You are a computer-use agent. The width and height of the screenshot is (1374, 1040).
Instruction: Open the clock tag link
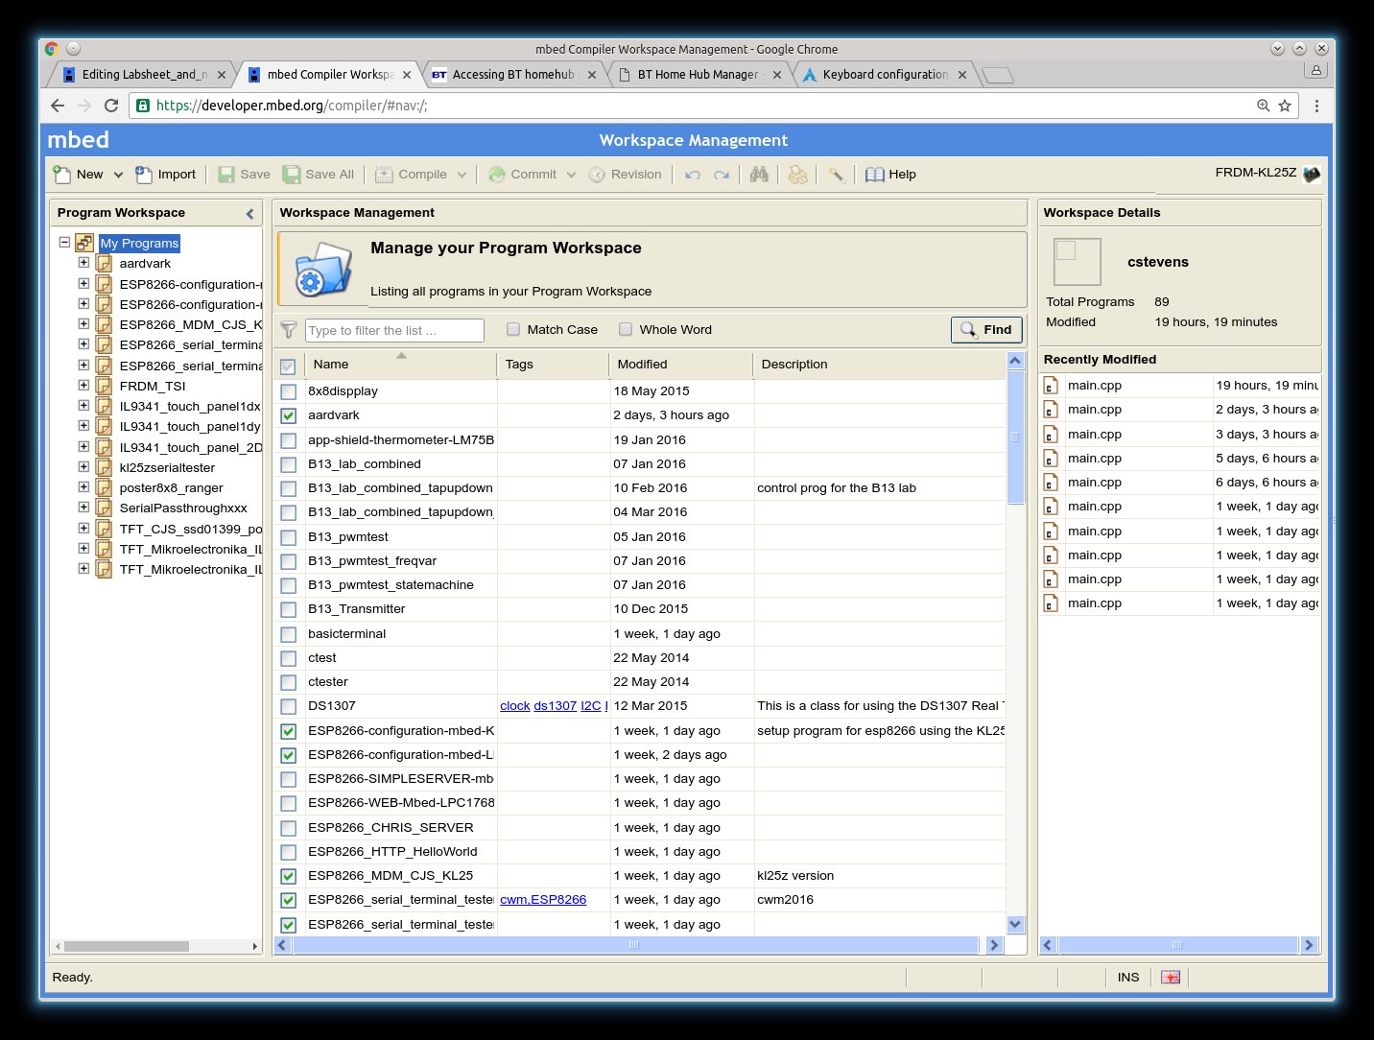tap(514, 706)
